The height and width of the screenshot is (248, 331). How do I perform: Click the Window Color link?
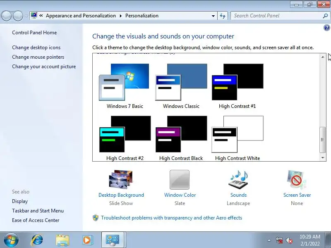click(x=180, y=195)
